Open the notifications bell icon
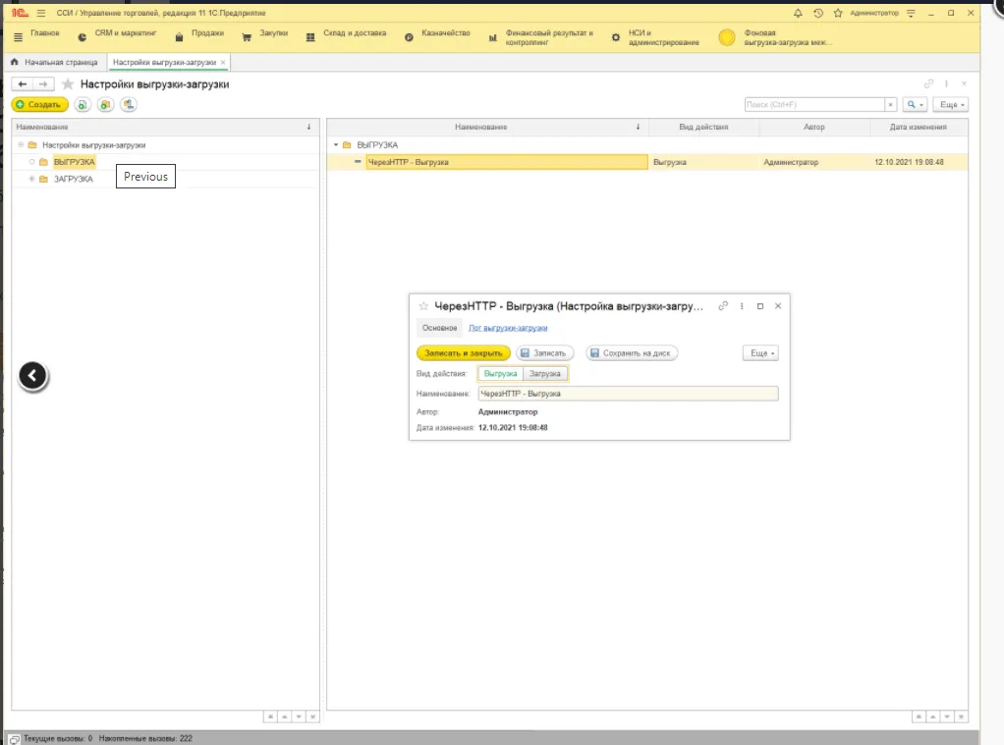This screenshot has width=1004, height=745. point(797,13)
